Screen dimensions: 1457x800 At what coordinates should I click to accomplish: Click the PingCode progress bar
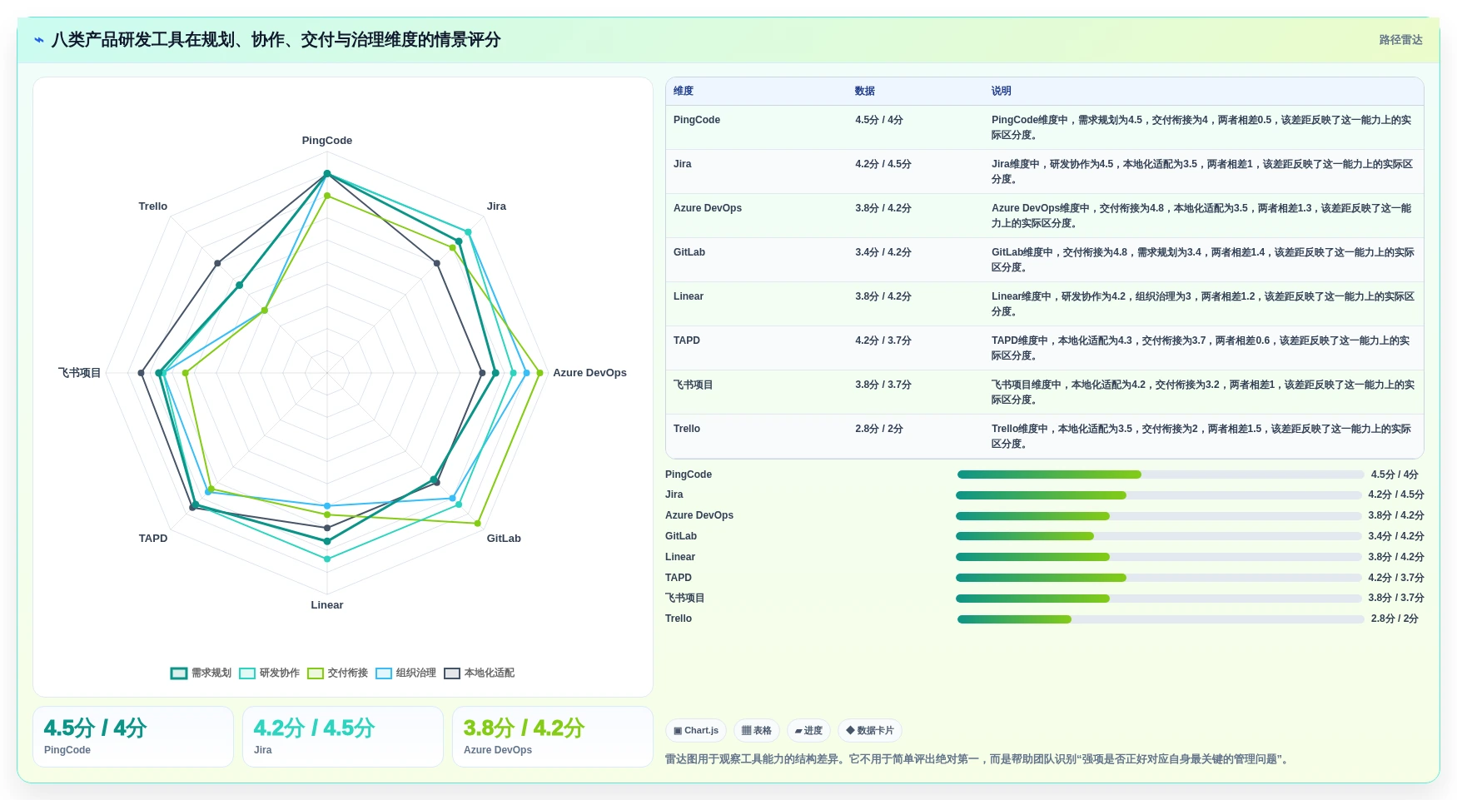(1161, 475)
